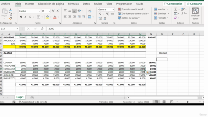Switch to Page Break Preview in status bar
This screenshot has height=117, width=208.
point(172,102)
